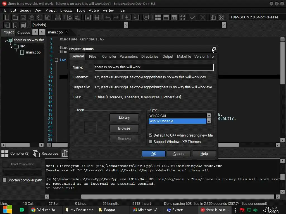Switch to Makefile tab in Project Options
This screenshot has height=214, width=286.
click(x=184, y=56)
